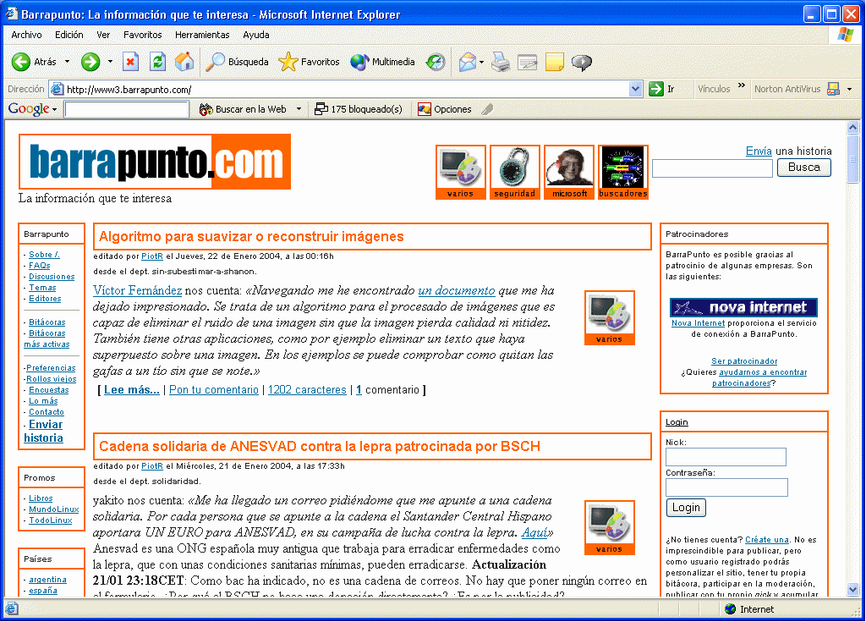Click the Print toolbar icon
The width and height of the screenshot is (866, 622).
(502, 62)
